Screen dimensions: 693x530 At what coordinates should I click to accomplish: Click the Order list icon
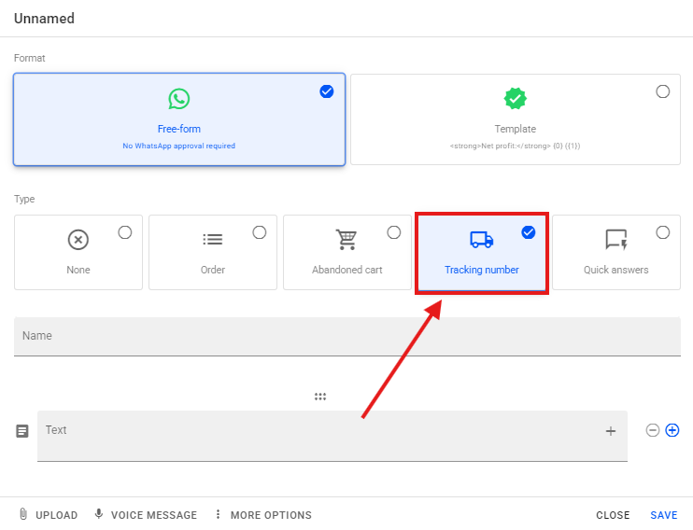tap(212, 240)
